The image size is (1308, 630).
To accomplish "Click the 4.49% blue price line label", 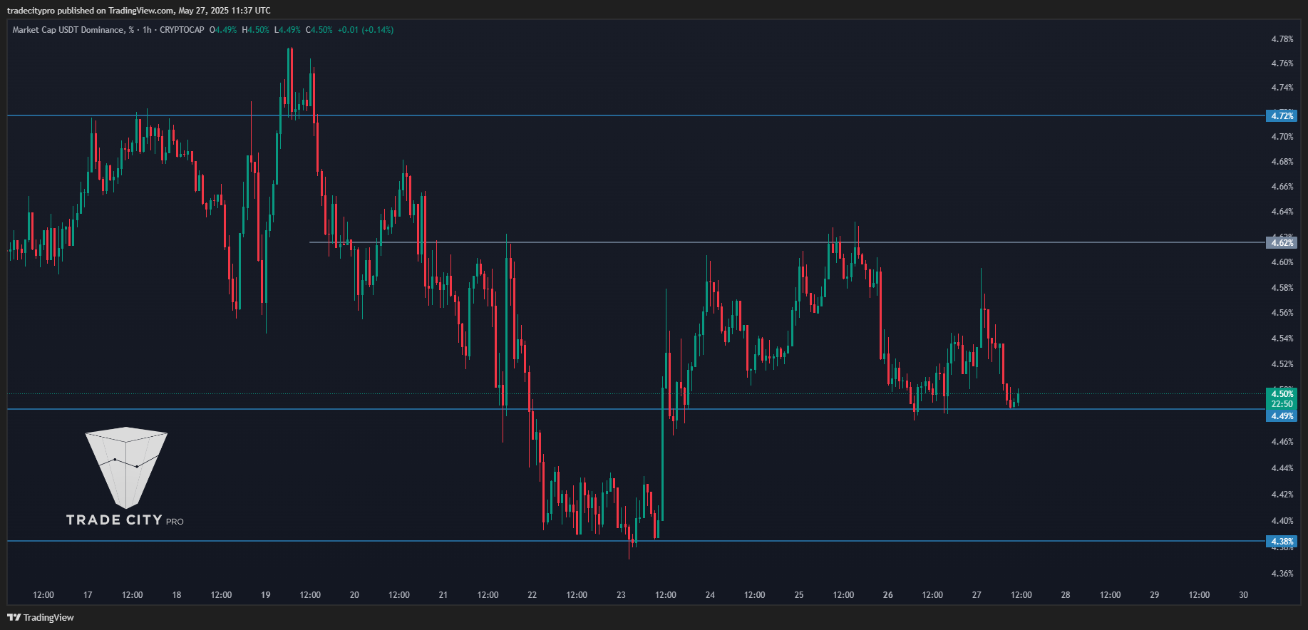I will point(1282,416).
